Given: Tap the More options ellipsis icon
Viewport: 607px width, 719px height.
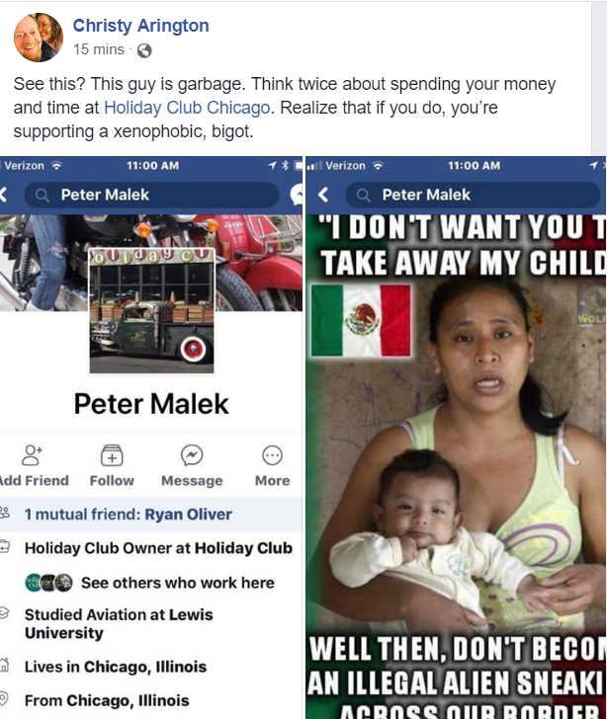Looking at the screenshot, I should (272, 455).
